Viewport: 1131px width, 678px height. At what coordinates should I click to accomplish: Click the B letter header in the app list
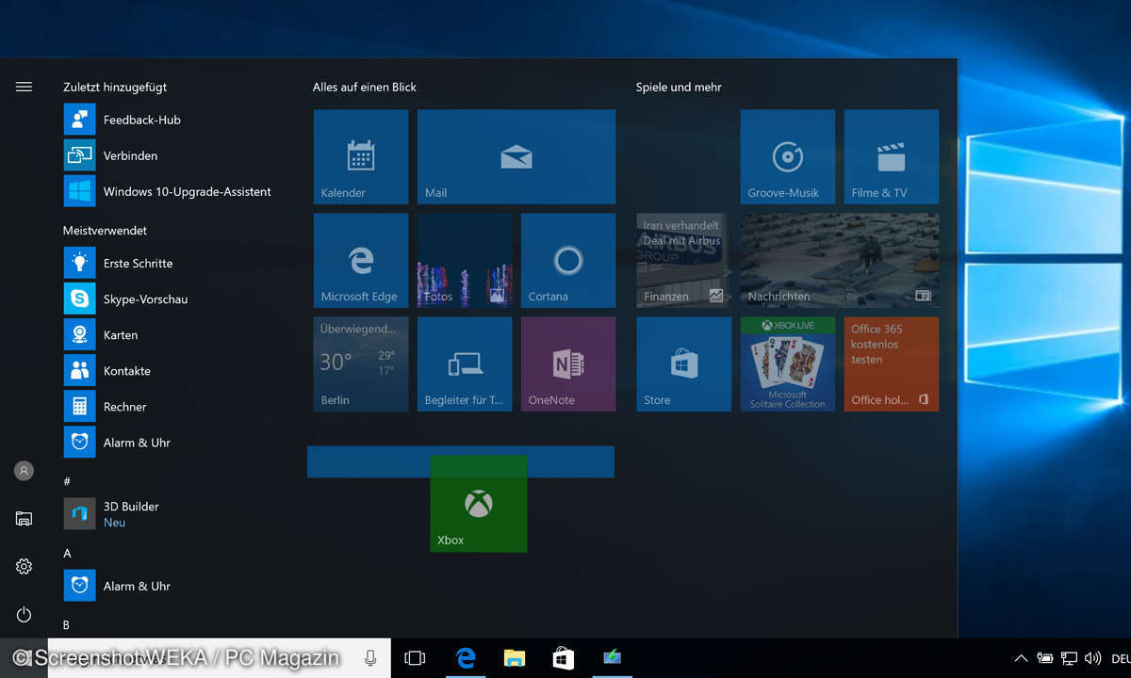(67, 624)
